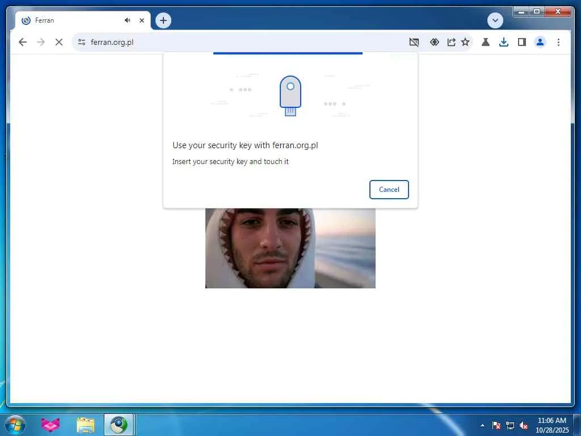
Task: Share this page icon
Action: pos(451,42)
